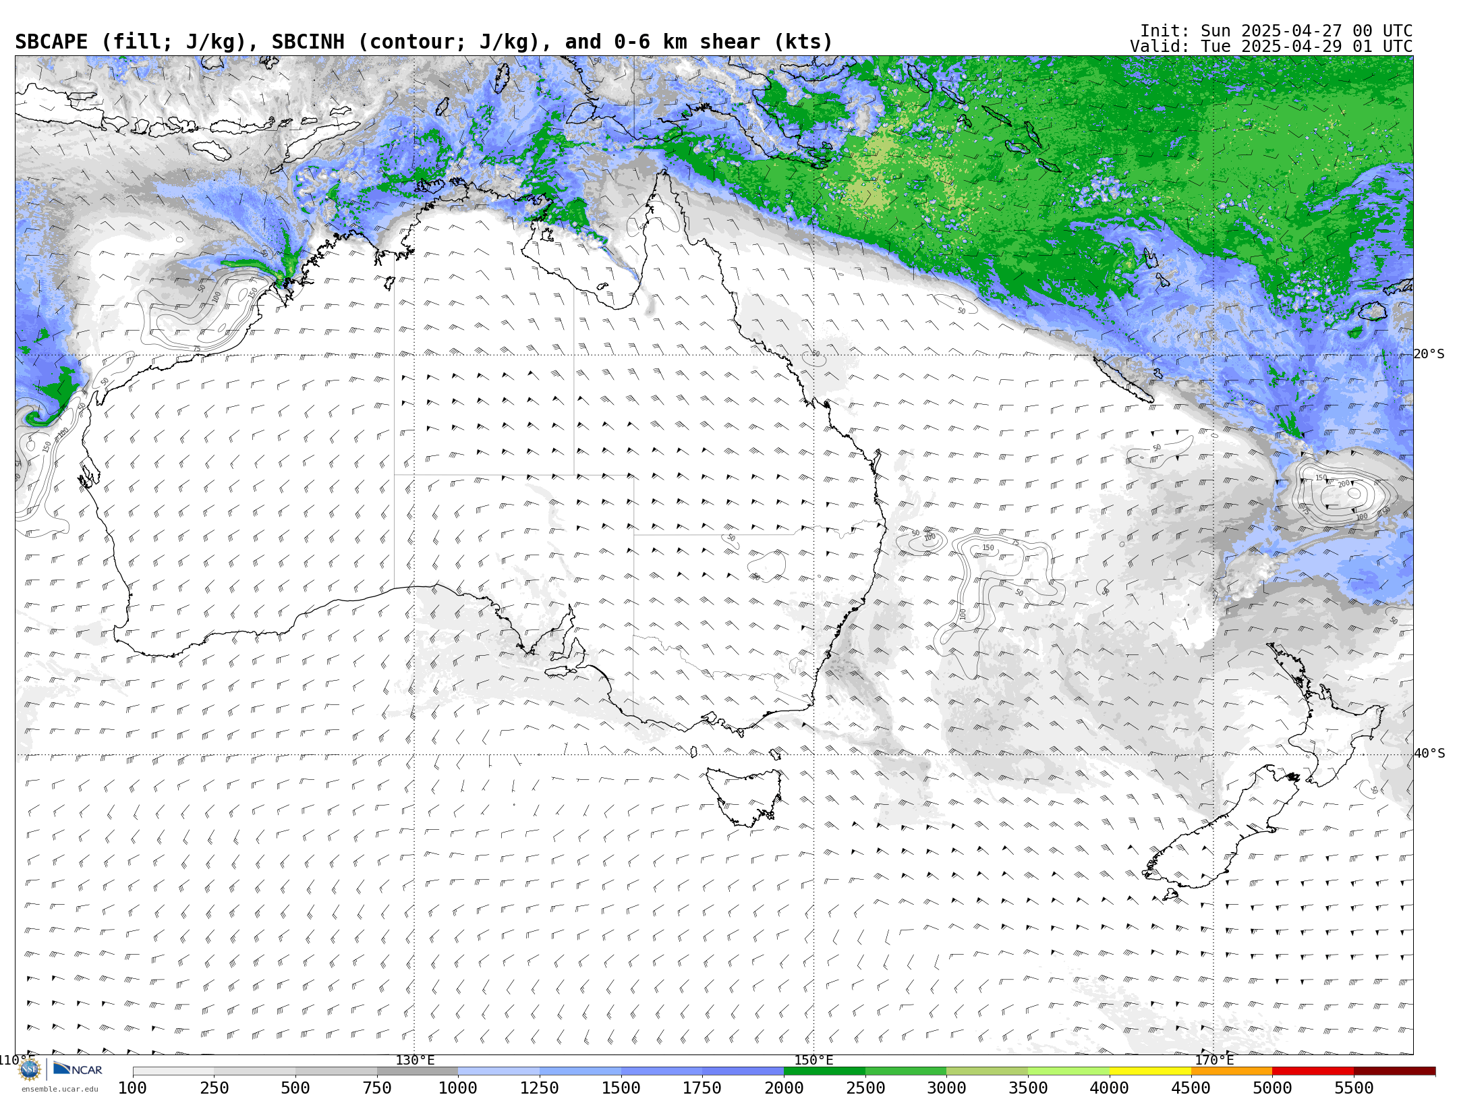The width and height of the screenshot is (1457, 1097).
Task: Click the 170°E longitude label
Action: (1214, 1060)
